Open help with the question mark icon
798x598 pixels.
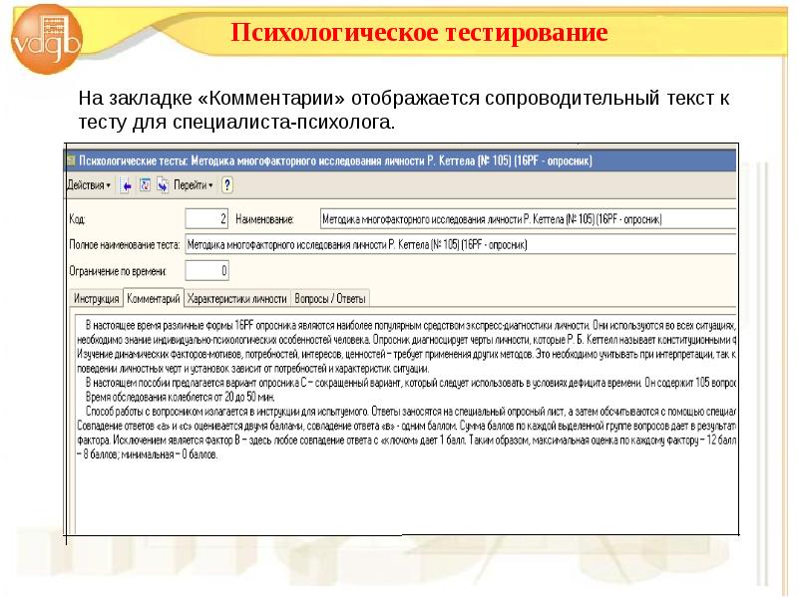click(x=227, y=184)
